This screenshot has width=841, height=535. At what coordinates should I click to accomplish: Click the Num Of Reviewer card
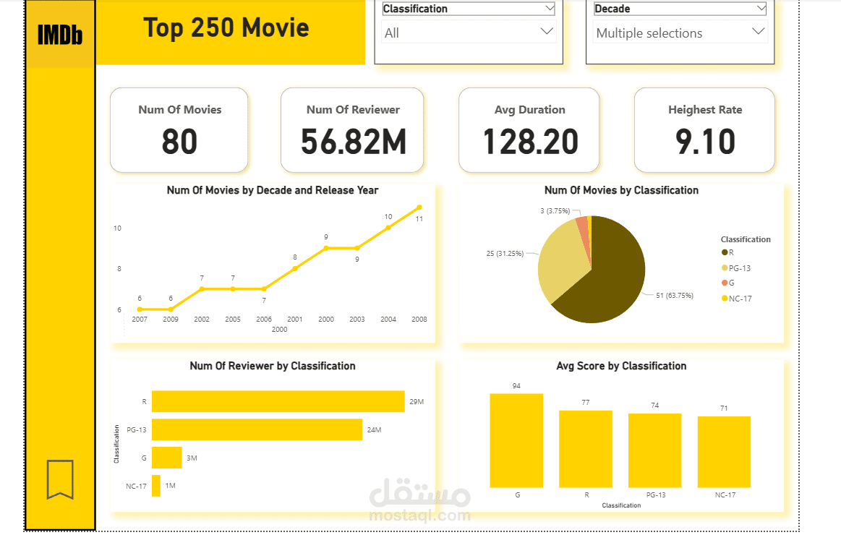[x=352, y=130]
